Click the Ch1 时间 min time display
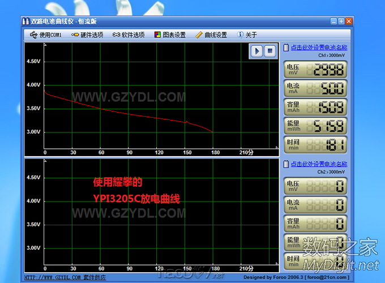This screenshot has width=385, height=283. pos(315,144)
